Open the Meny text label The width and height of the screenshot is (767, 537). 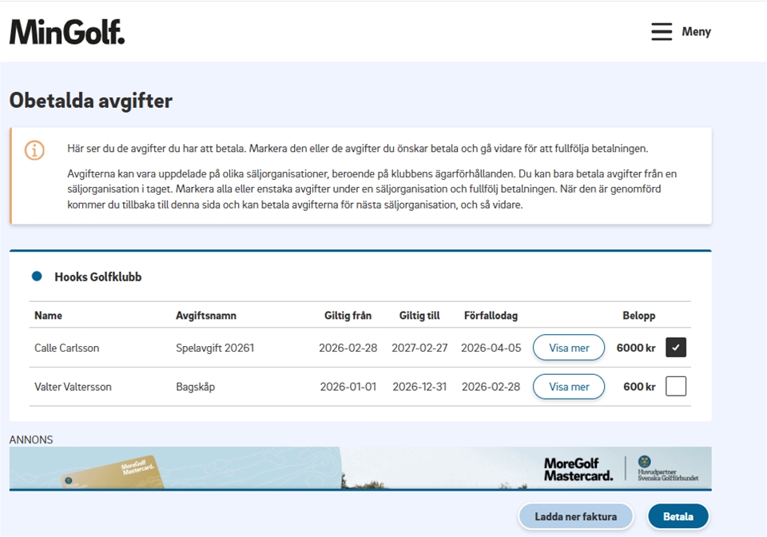(696, 32)
